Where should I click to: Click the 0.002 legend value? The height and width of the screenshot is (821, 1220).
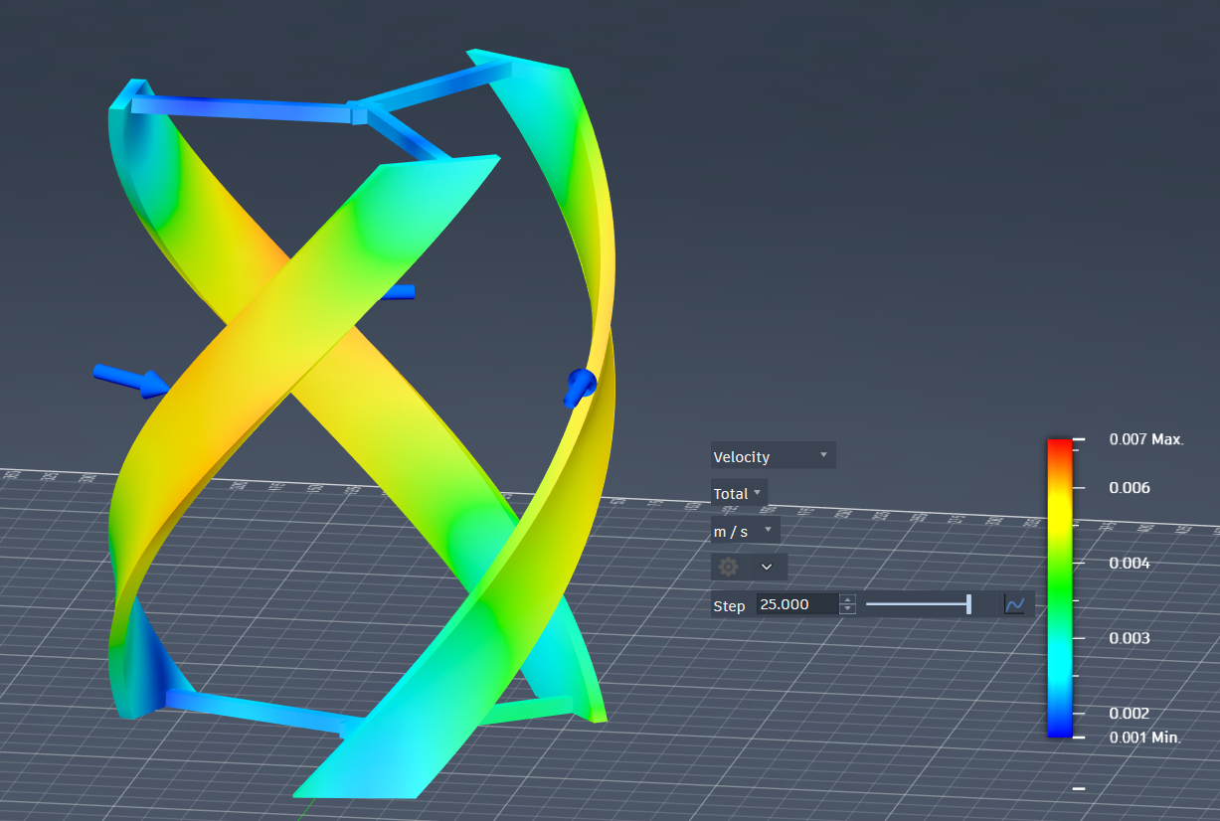tap(1130, 713)
